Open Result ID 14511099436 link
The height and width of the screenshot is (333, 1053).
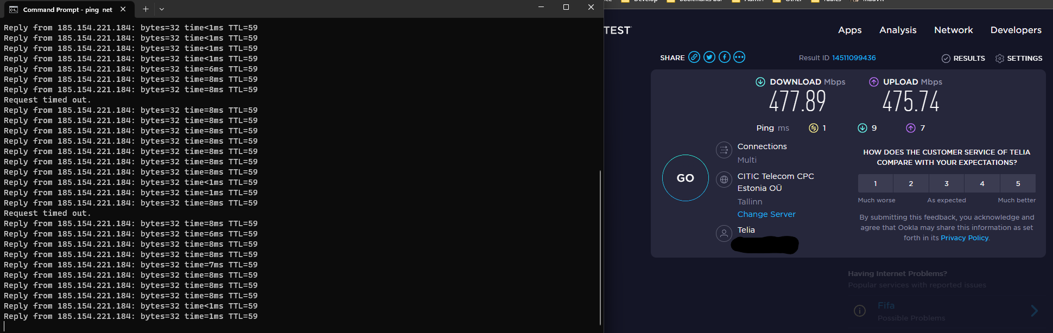point(854,58)
